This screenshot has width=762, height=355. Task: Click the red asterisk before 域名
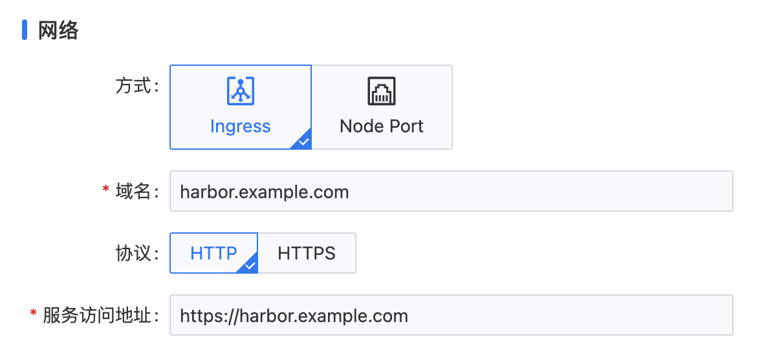(x=105, y=191)
